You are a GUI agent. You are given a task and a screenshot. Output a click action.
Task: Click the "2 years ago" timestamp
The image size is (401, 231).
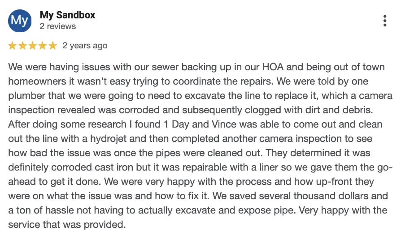coord(85,46)
